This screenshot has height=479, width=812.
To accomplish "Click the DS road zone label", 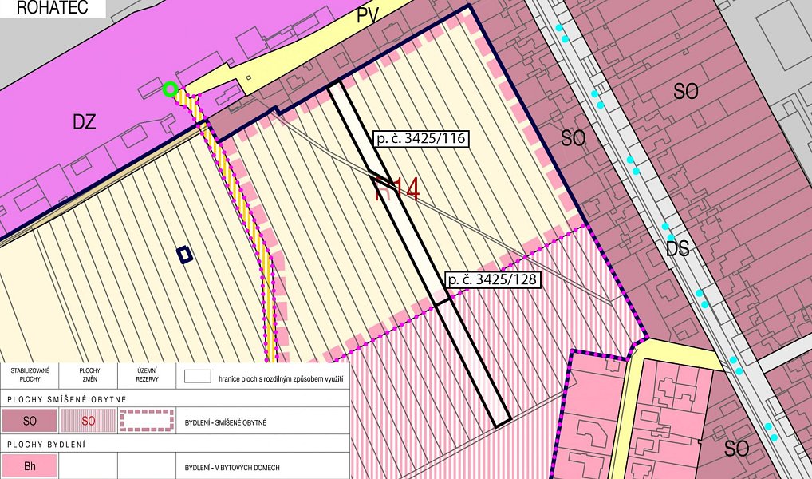I will (678, 249).
